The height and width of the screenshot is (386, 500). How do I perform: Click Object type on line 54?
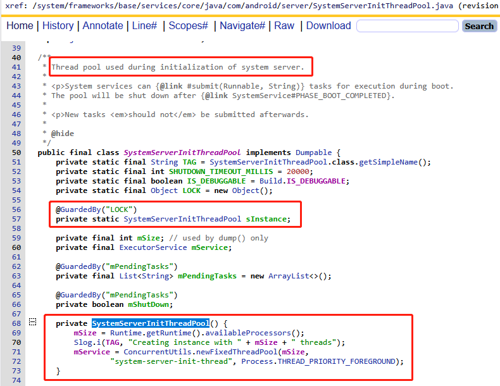(x=164, y=190)
